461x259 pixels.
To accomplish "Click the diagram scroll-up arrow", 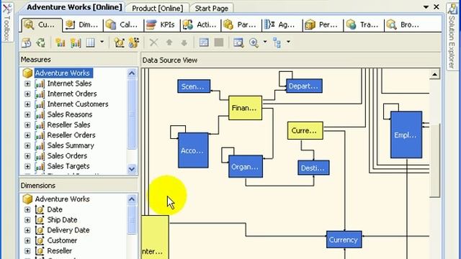I will tap(434, 74).
